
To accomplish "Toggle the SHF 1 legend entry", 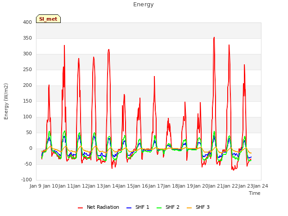I will tap(138, 207).
